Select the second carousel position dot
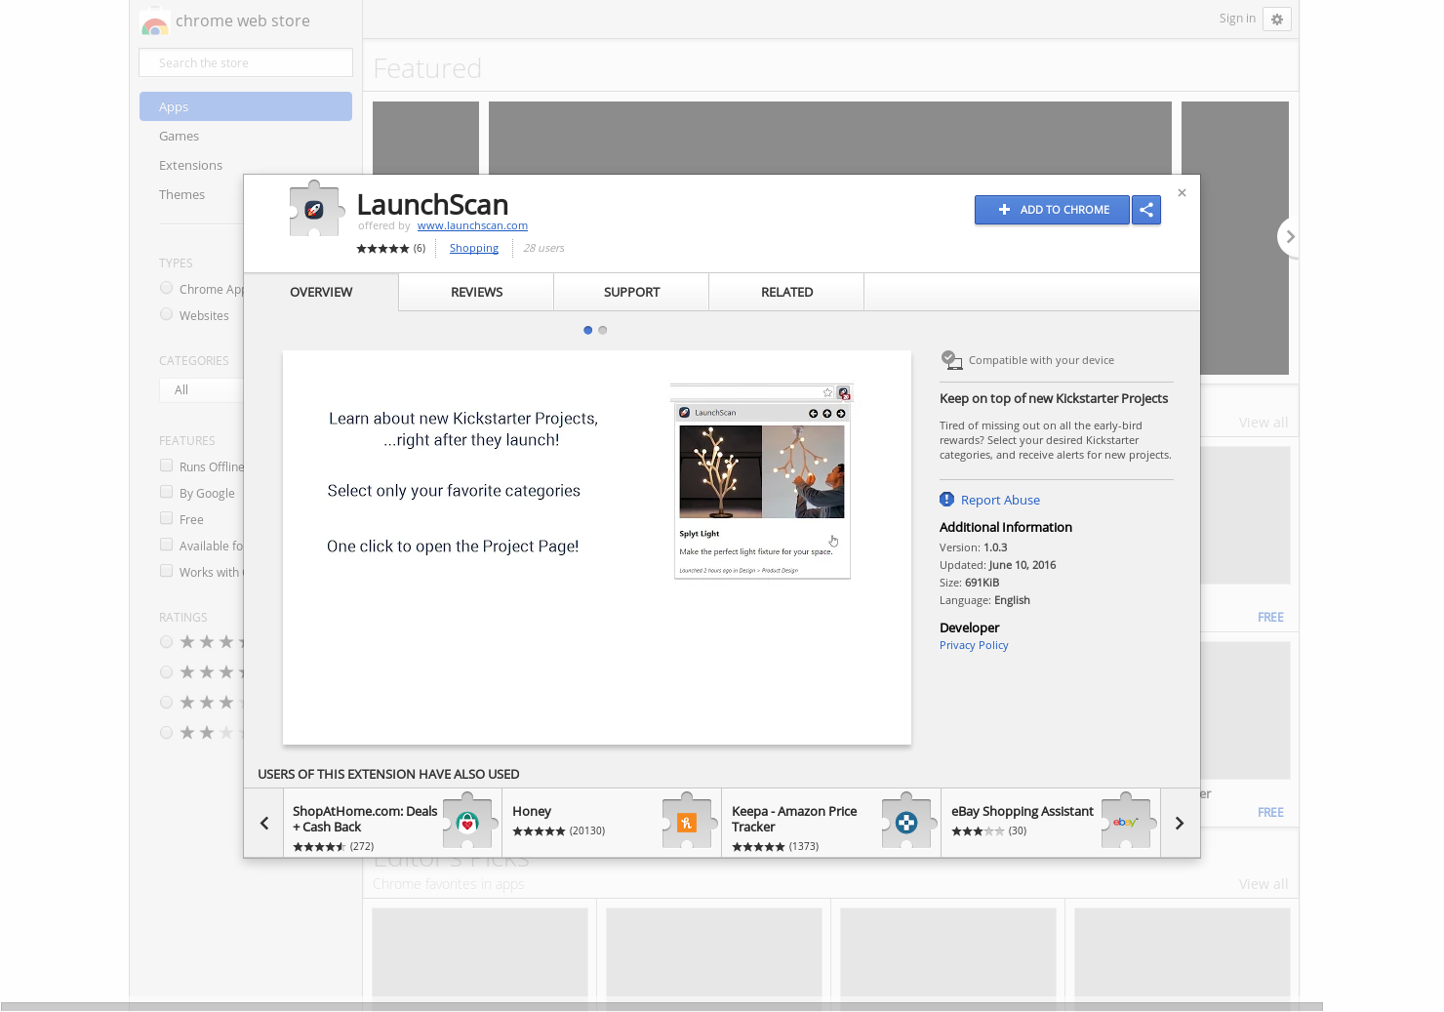Viewport: 1444px width, 1012px height. pyautogui.click(x=603, y=330)
